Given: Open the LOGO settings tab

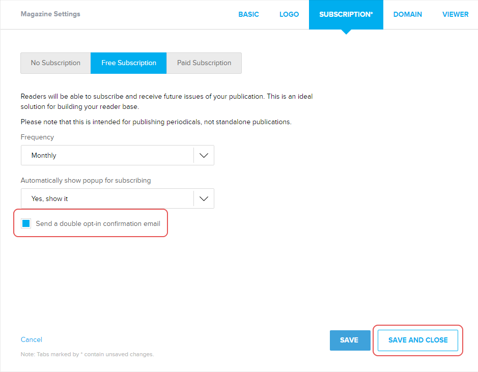Looking at the screenshot, I should pyautogui.click(x=289, y=14).
